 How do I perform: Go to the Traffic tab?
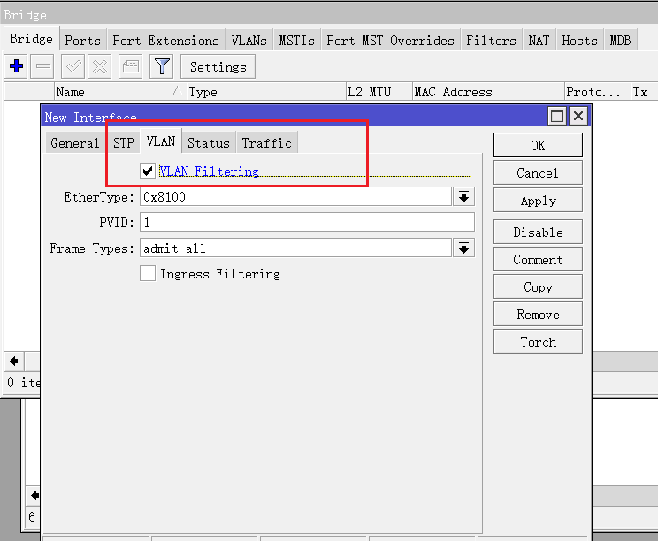266,142
